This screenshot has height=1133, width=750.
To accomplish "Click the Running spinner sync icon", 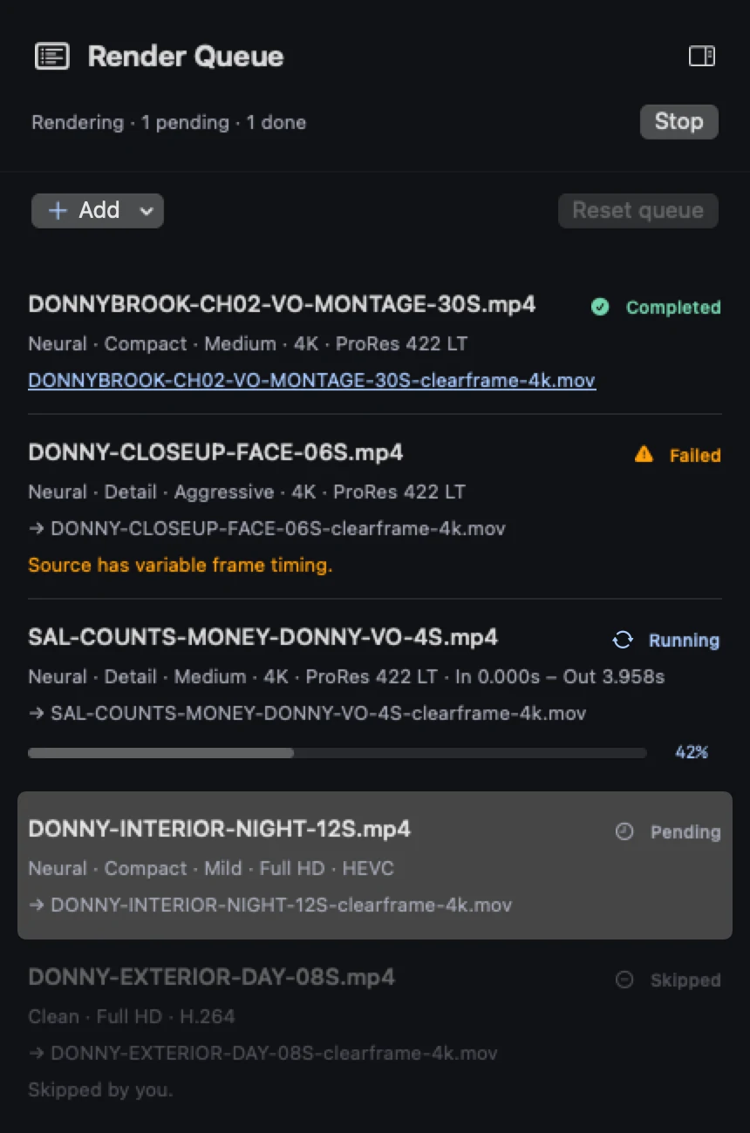I will [x=623, y=641].
